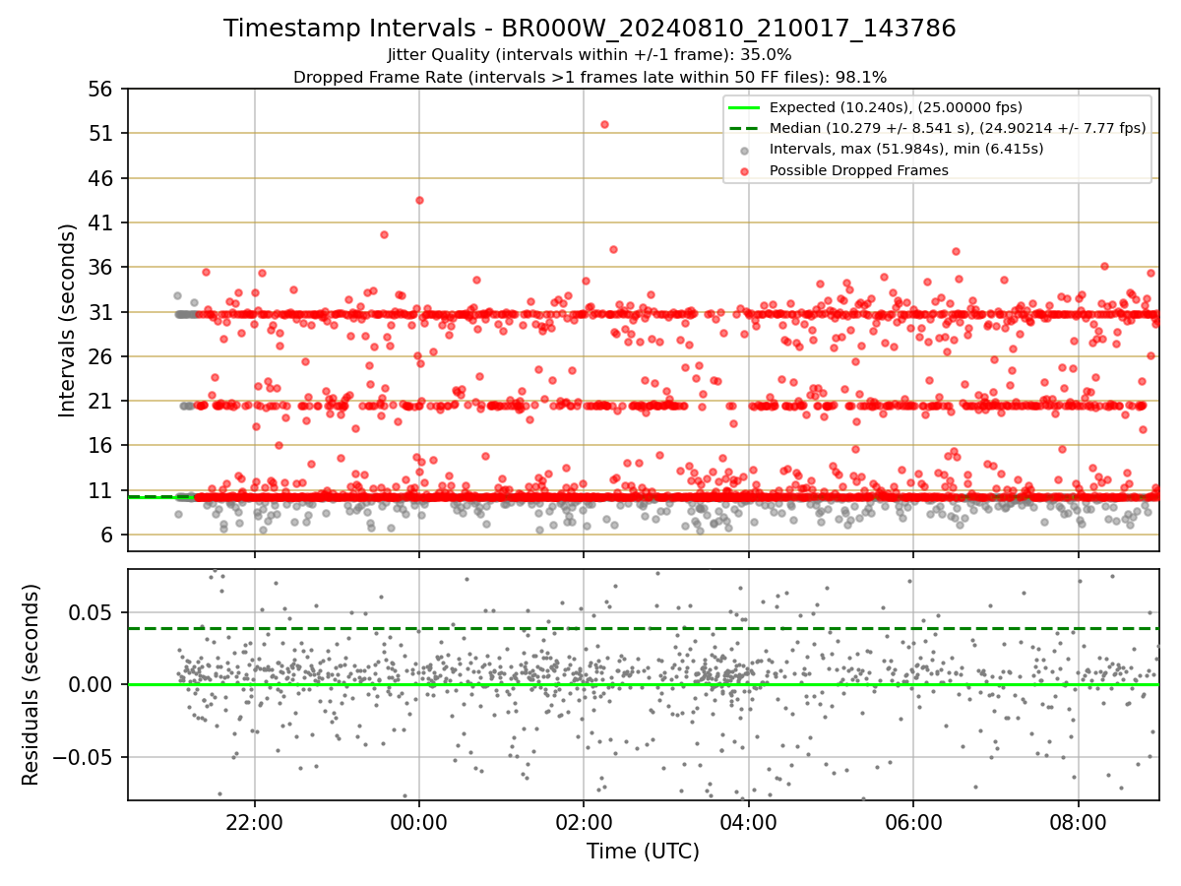
Task: Click the solid green line sample in the legend
Action: point(743,107)
